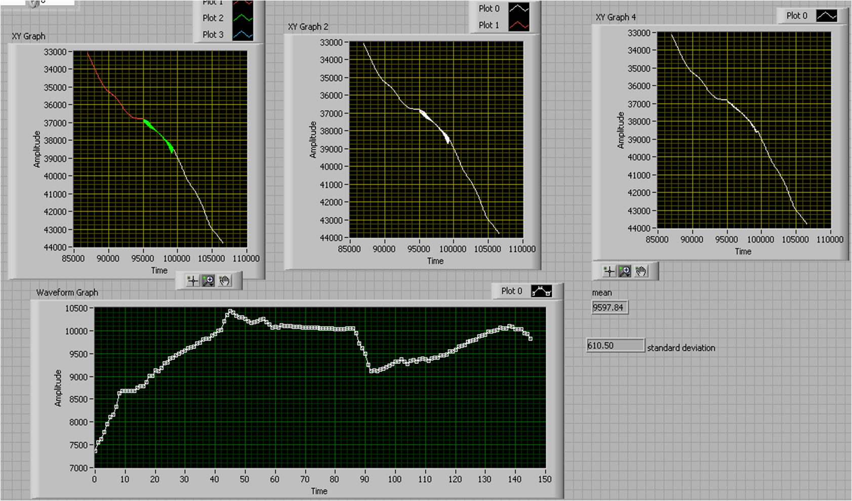Click the blue Plot 3 legend swatch
852x501 pixels.
(x=242, y=35)
